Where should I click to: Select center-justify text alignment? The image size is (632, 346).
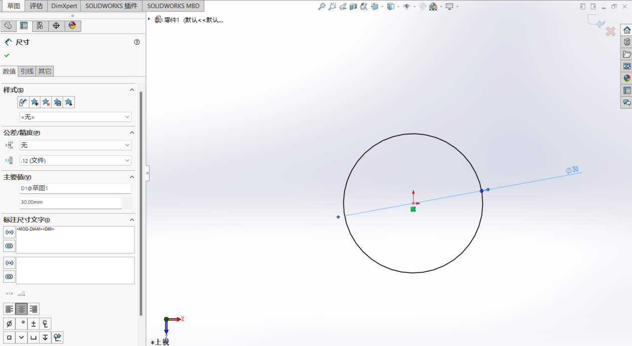pyautogui.click(x=21, y=309)
